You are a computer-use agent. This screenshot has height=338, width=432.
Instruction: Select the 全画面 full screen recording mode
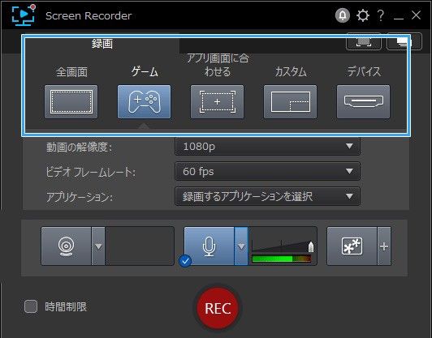71,102
